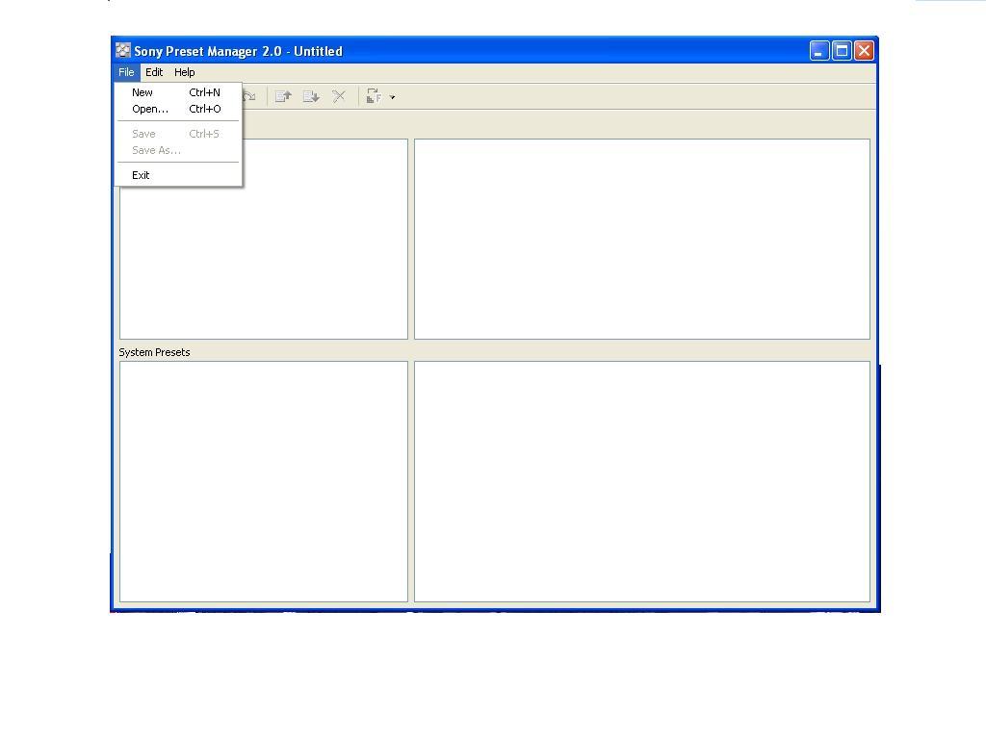This screenshot has height=739, width=986.
Task: Click the grayed-out Save As menu entry
Action: point(156,150)
